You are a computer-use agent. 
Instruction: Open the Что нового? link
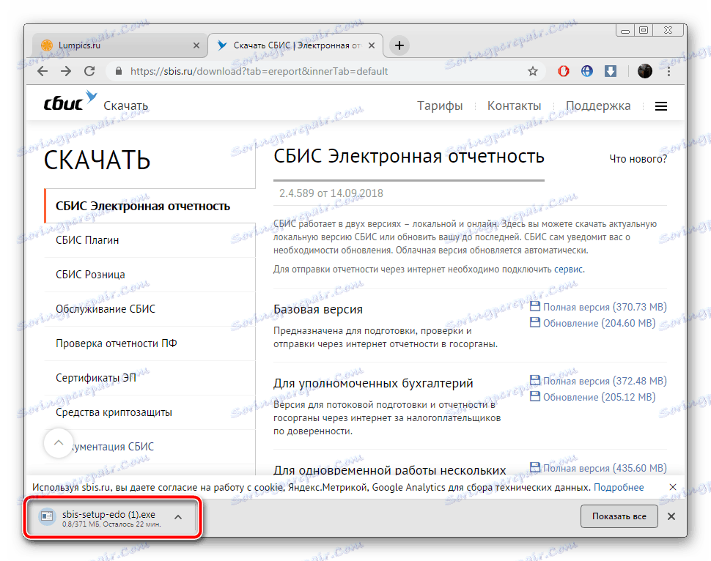click(x=638, y=159)
